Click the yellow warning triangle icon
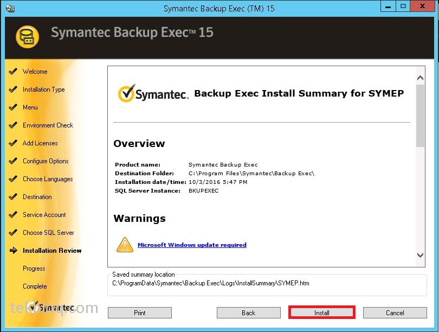The height and width of the screenshot is (332, 439). (125, 245)
